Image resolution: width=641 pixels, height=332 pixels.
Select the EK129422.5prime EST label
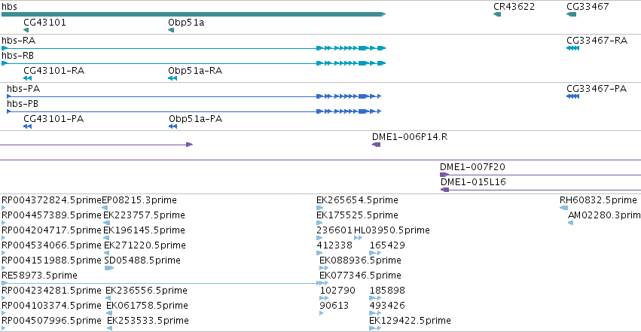[x=410, y=321]
